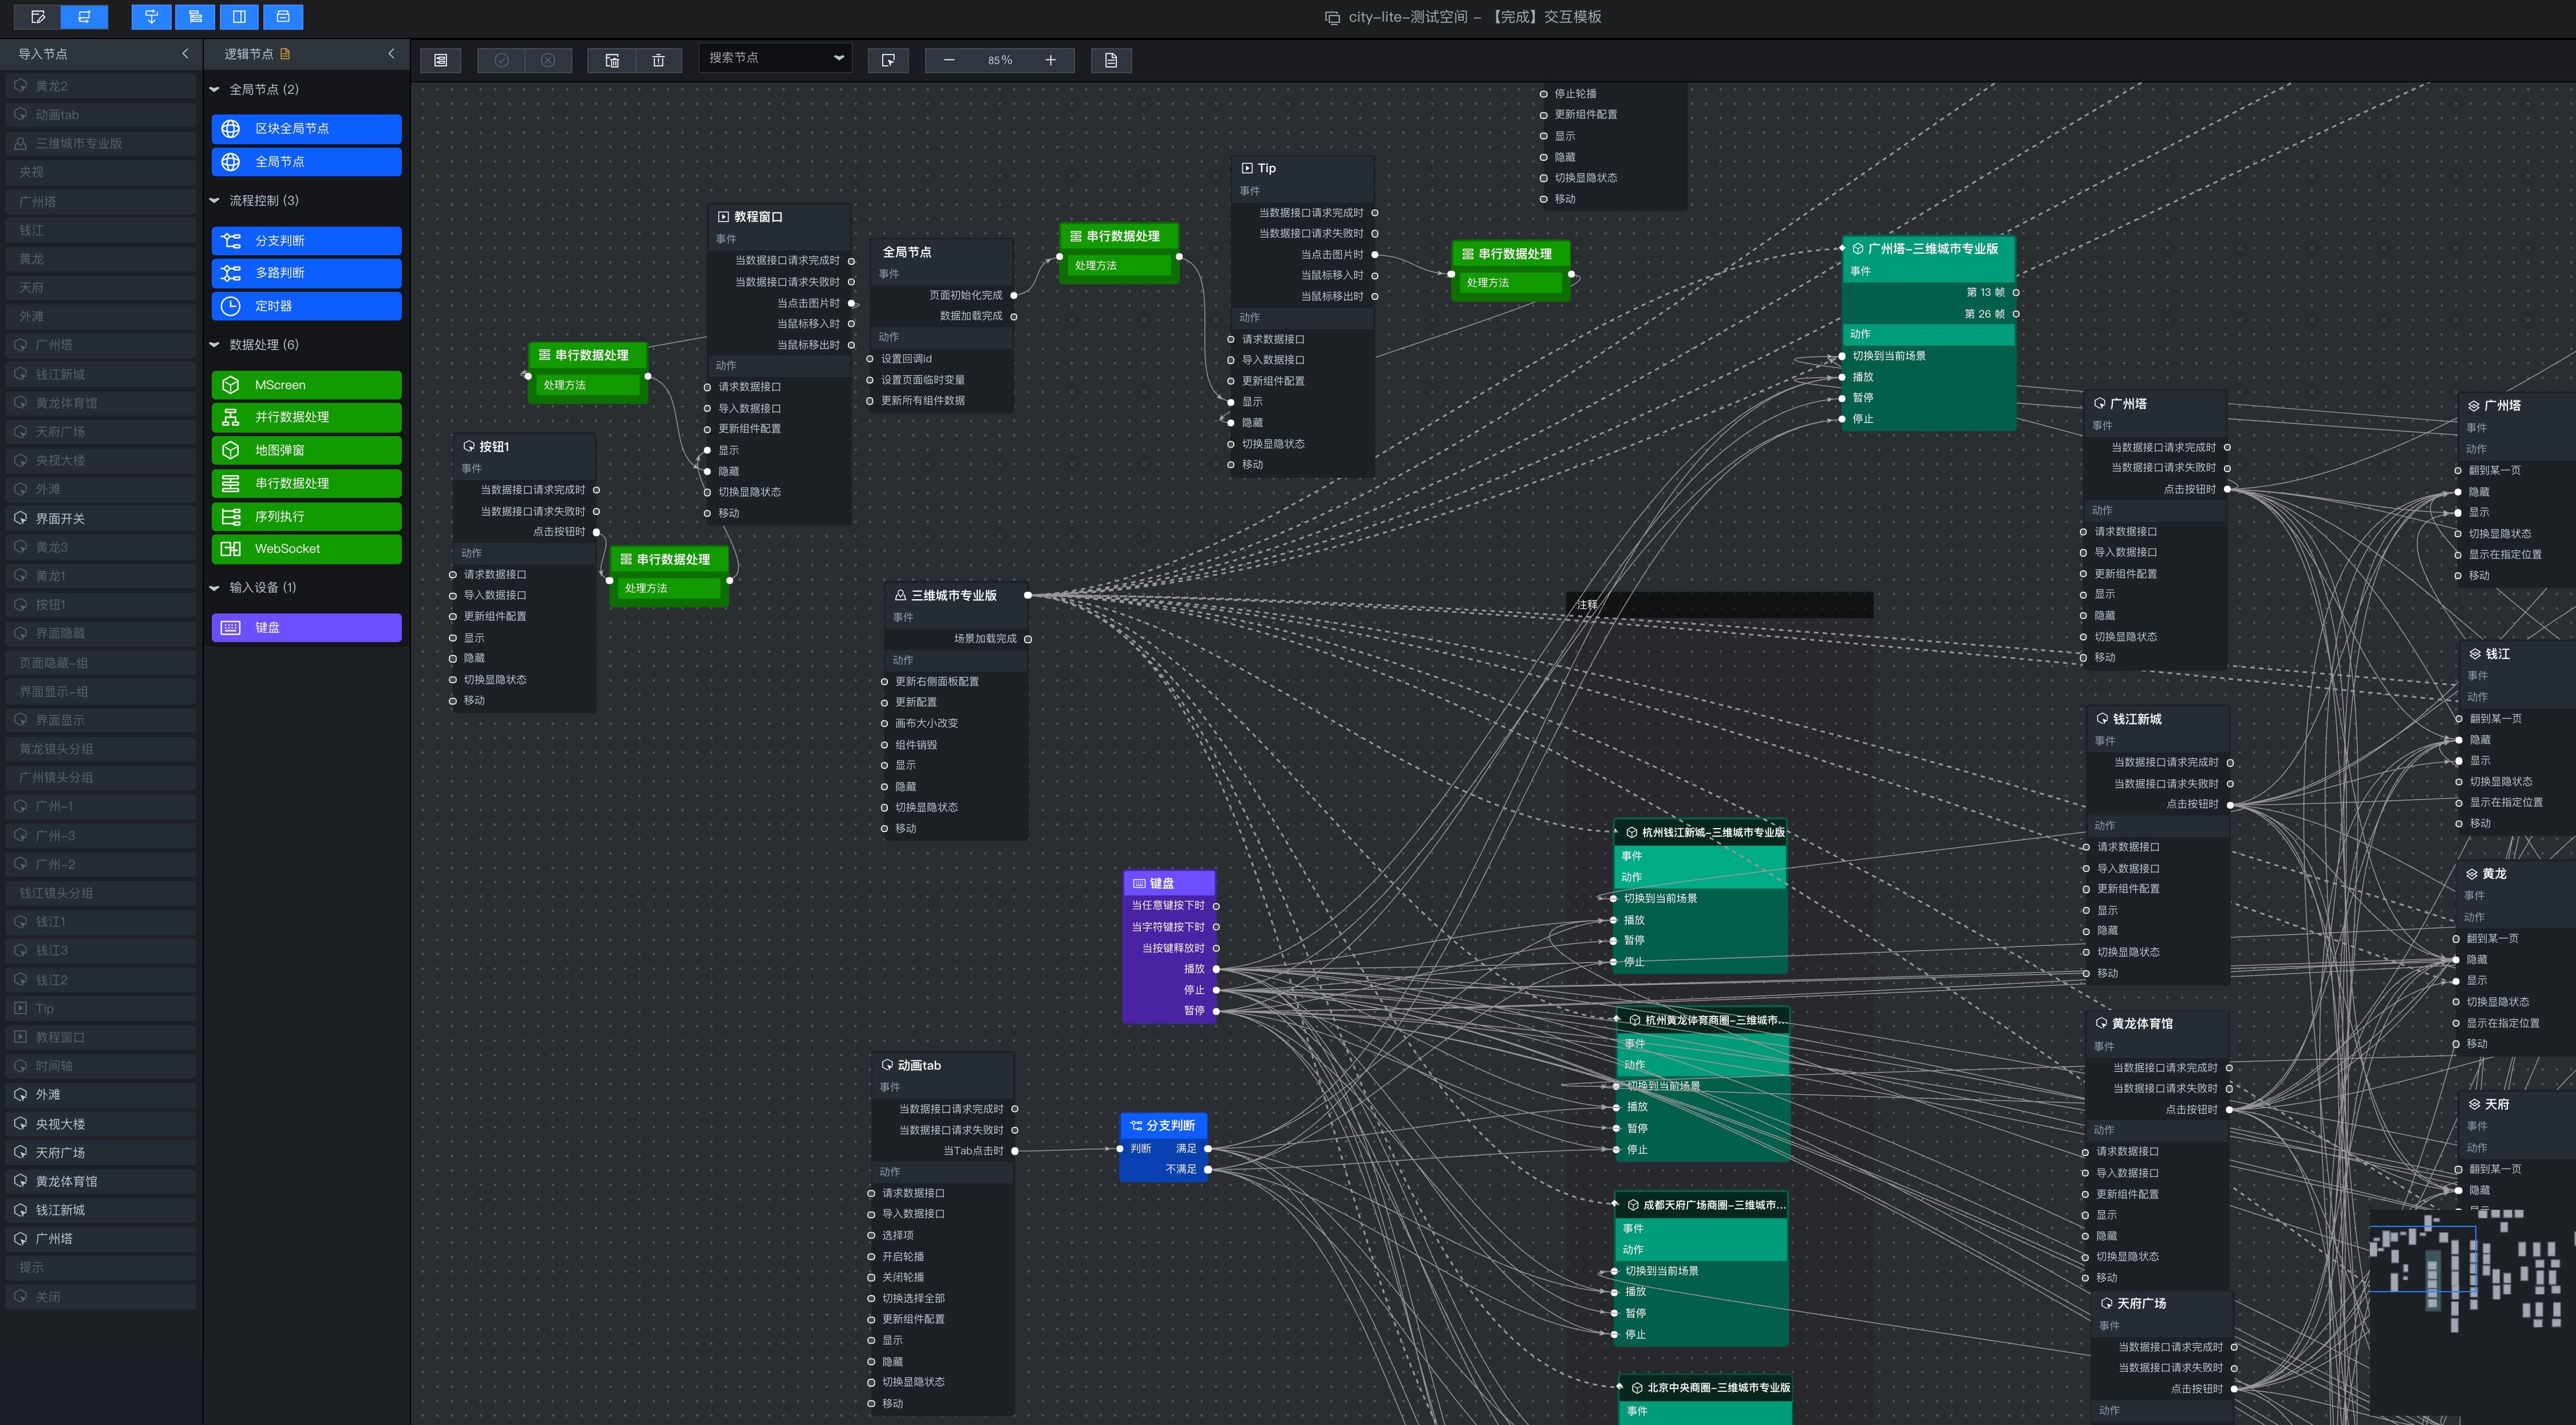2576x1425 pixels.
Task: Switch to edit mode icon in top-left
Action: 38,16
